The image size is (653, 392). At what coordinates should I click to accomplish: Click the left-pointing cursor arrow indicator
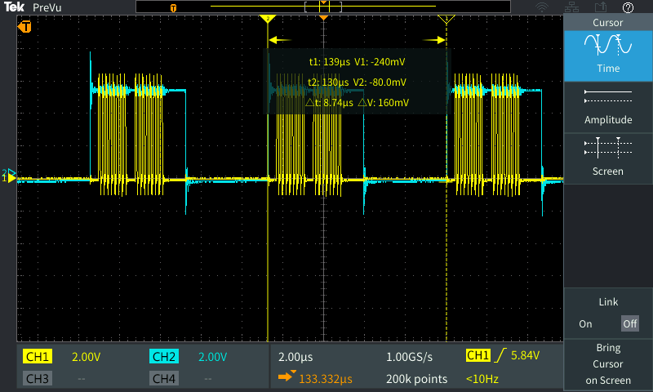click(x=280, y=40)
